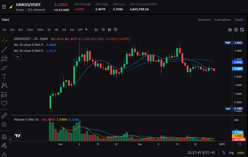This screenshot has width=248, height=157.
Task: Click the MA 30 close indicator label
Action: [x=28, y=51]
